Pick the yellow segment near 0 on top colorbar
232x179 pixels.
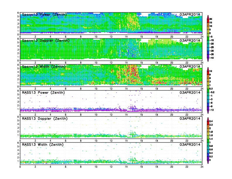point(208,32)
